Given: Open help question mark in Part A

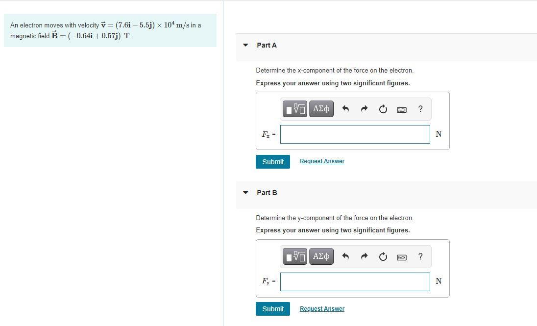Looking at the screenshot, I should point(420,109).
